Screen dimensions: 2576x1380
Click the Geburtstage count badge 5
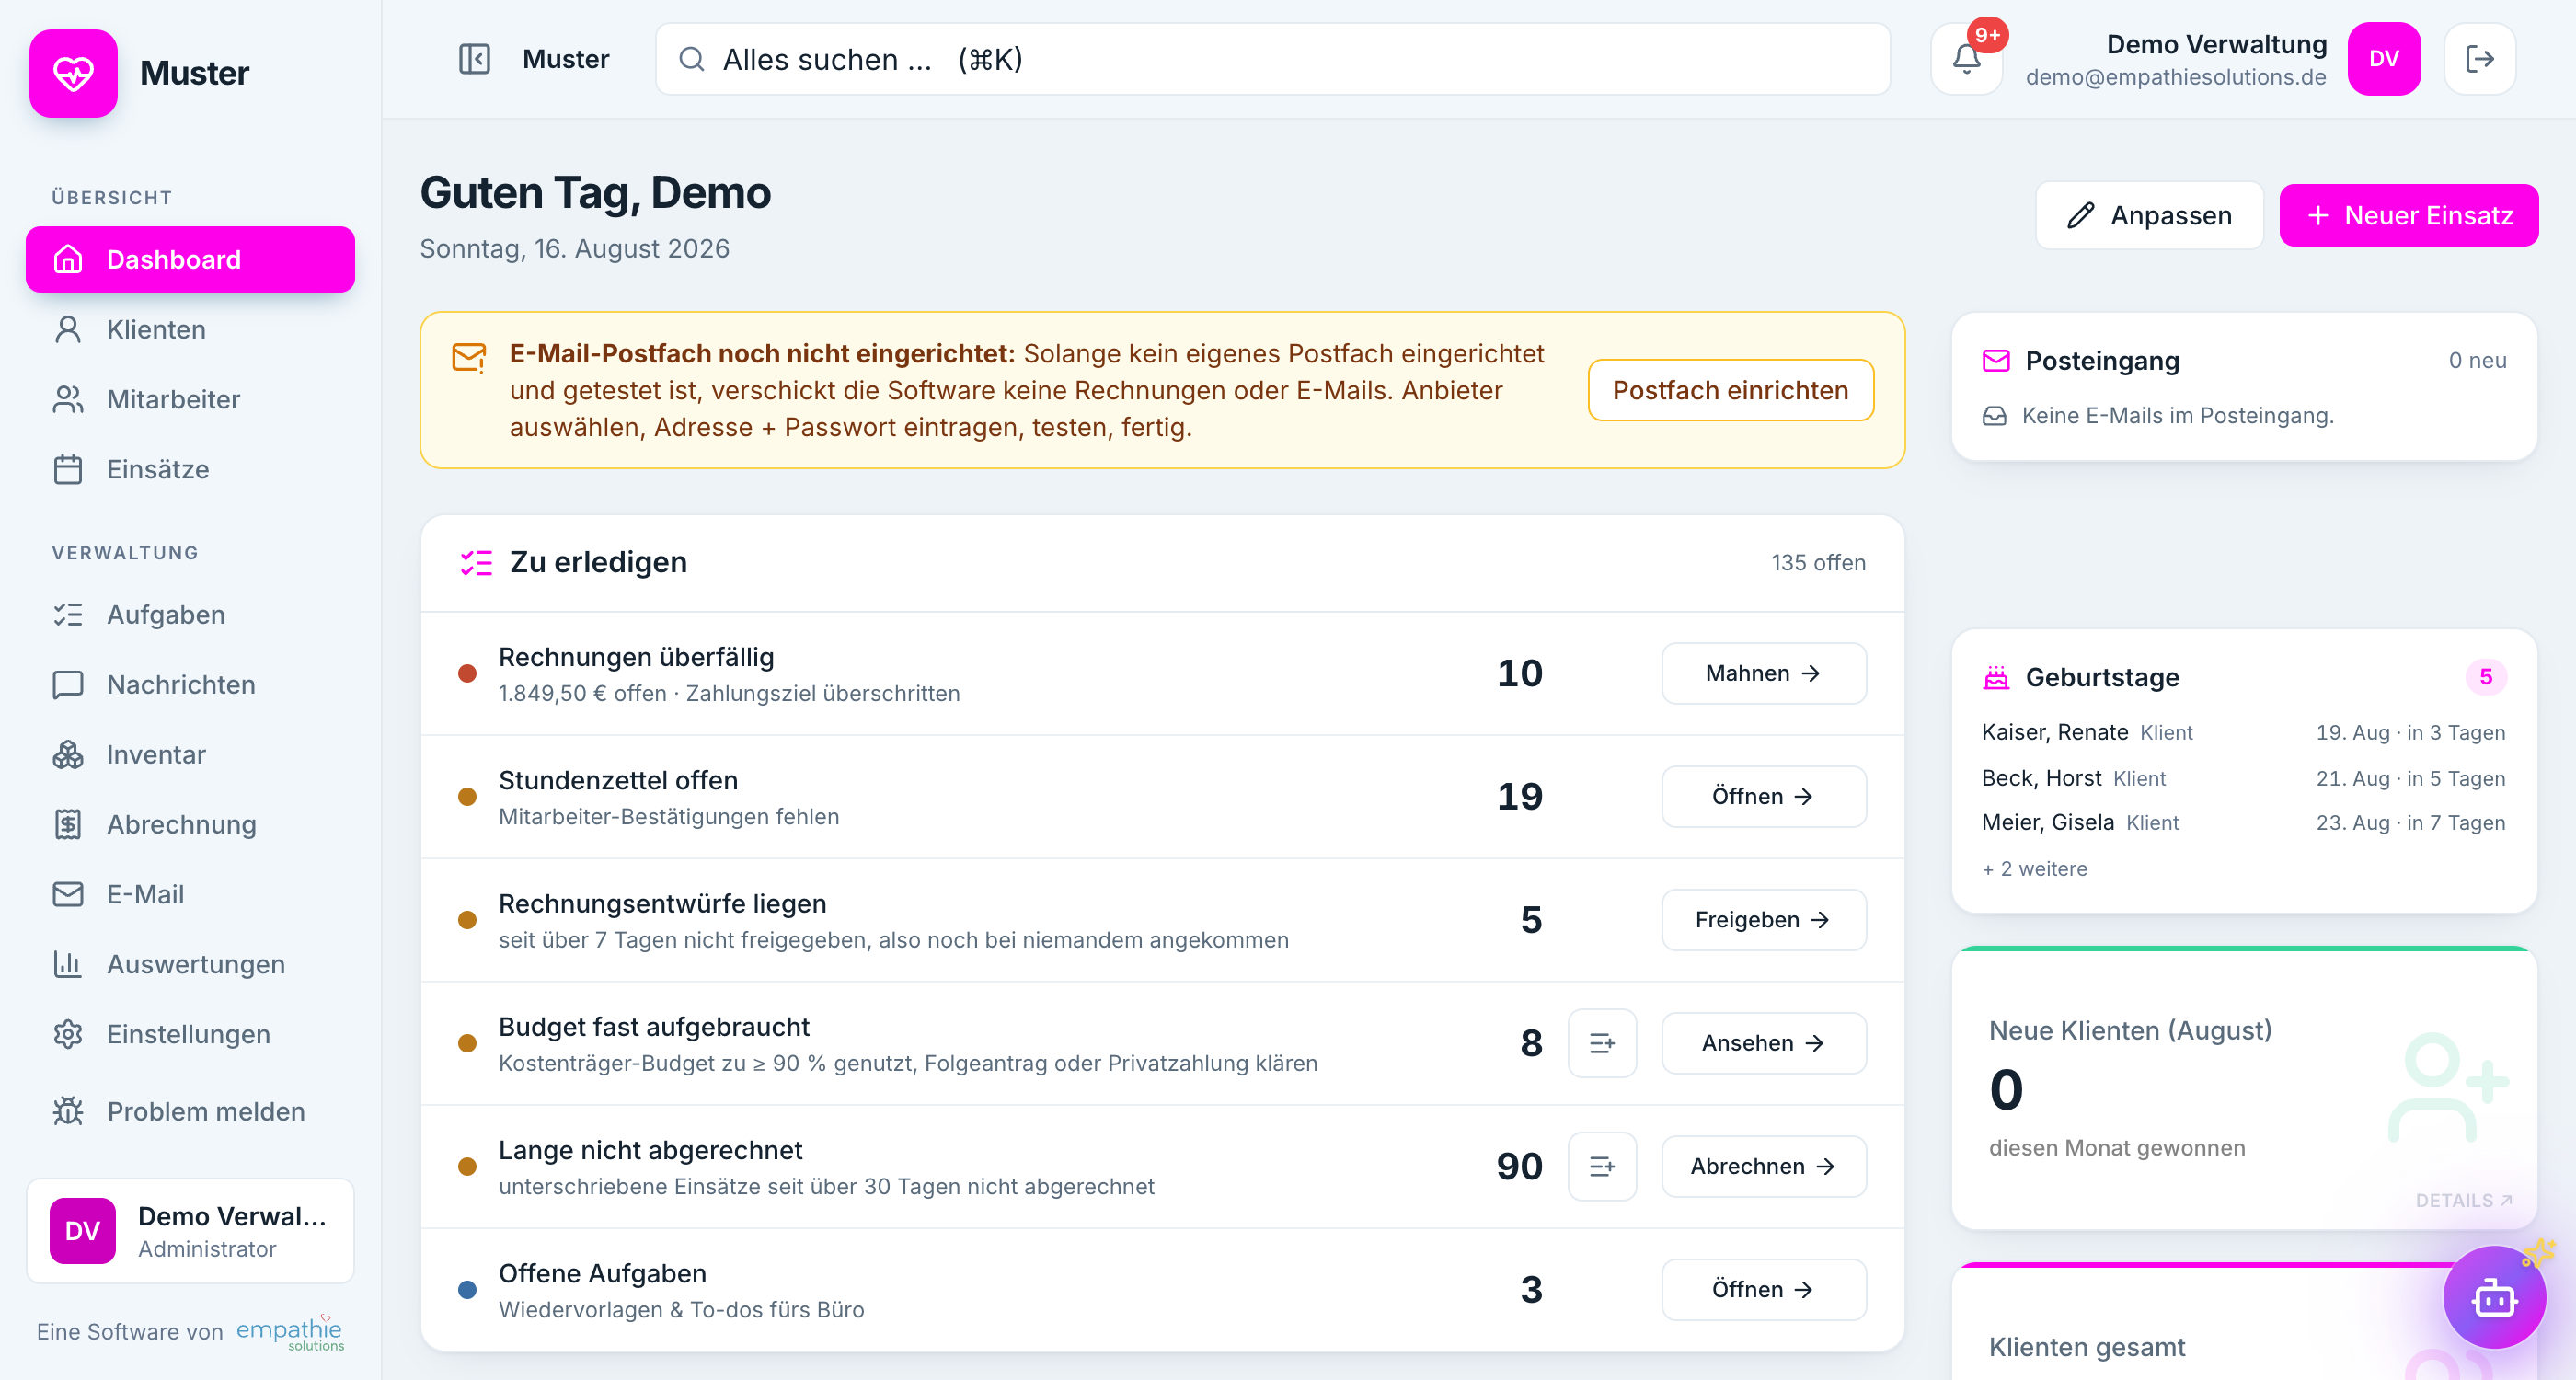[x=2485, y=677]
